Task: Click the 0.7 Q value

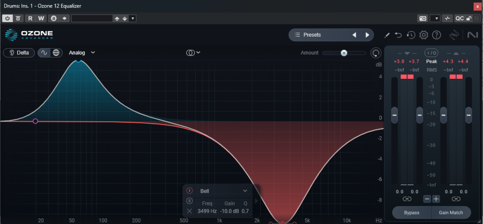Action: point(245,211)
